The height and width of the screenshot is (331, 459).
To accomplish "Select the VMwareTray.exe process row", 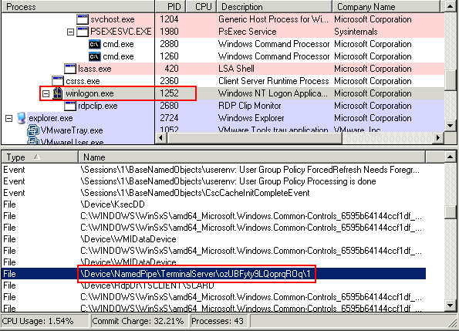I will click(x=223, y=130).
